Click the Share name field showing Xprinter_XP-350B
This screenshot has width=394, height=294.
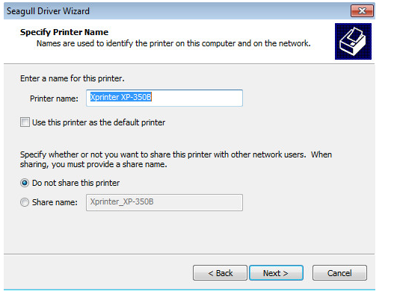[x=164, y=202]
